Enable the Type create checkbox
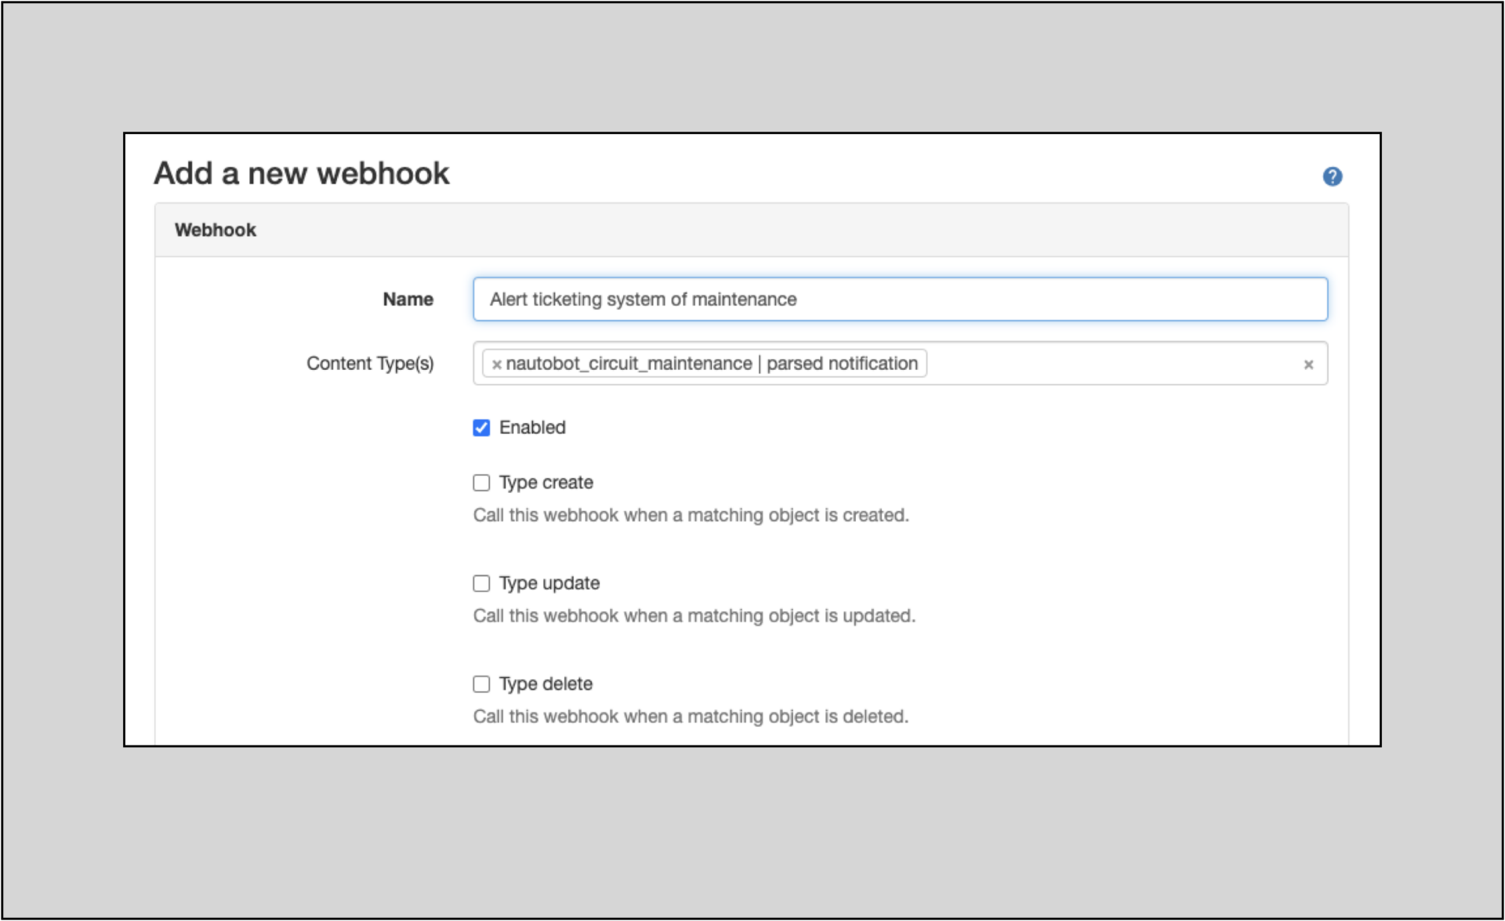This screenshot has height=921, width=1505. pyautogui.click(x=481, y=483)
